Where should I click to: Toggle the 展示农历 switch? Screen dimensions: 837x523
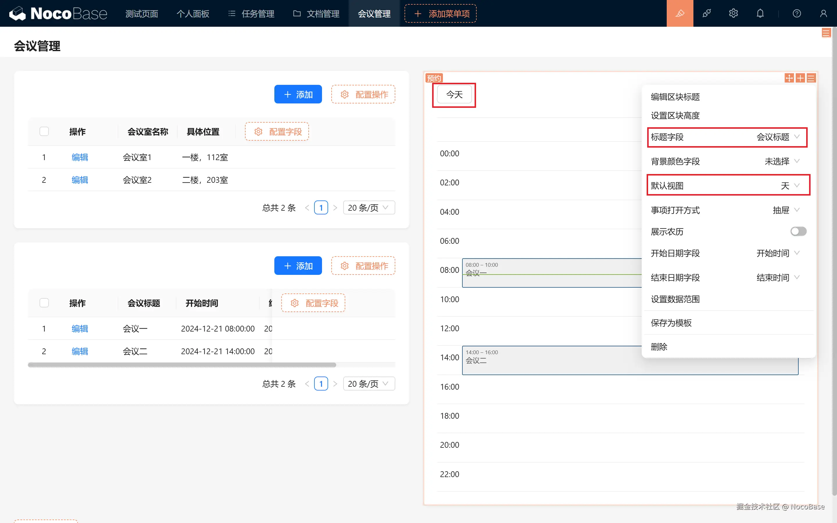tap(798, 231)
